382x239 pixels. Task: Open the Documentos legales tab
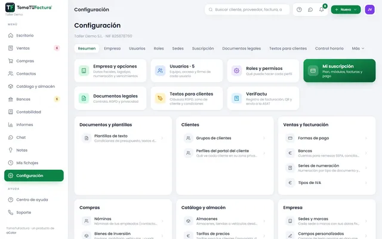[241, 48]
